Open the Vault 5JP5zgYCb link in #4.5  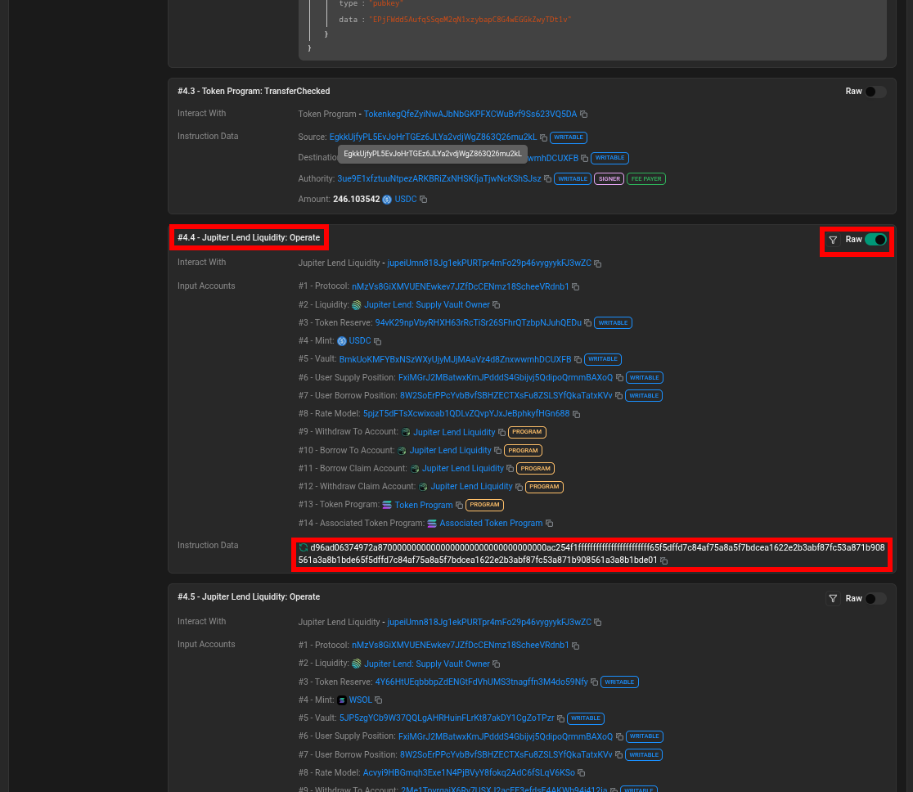pyautogui.click(x=447, y=718)
